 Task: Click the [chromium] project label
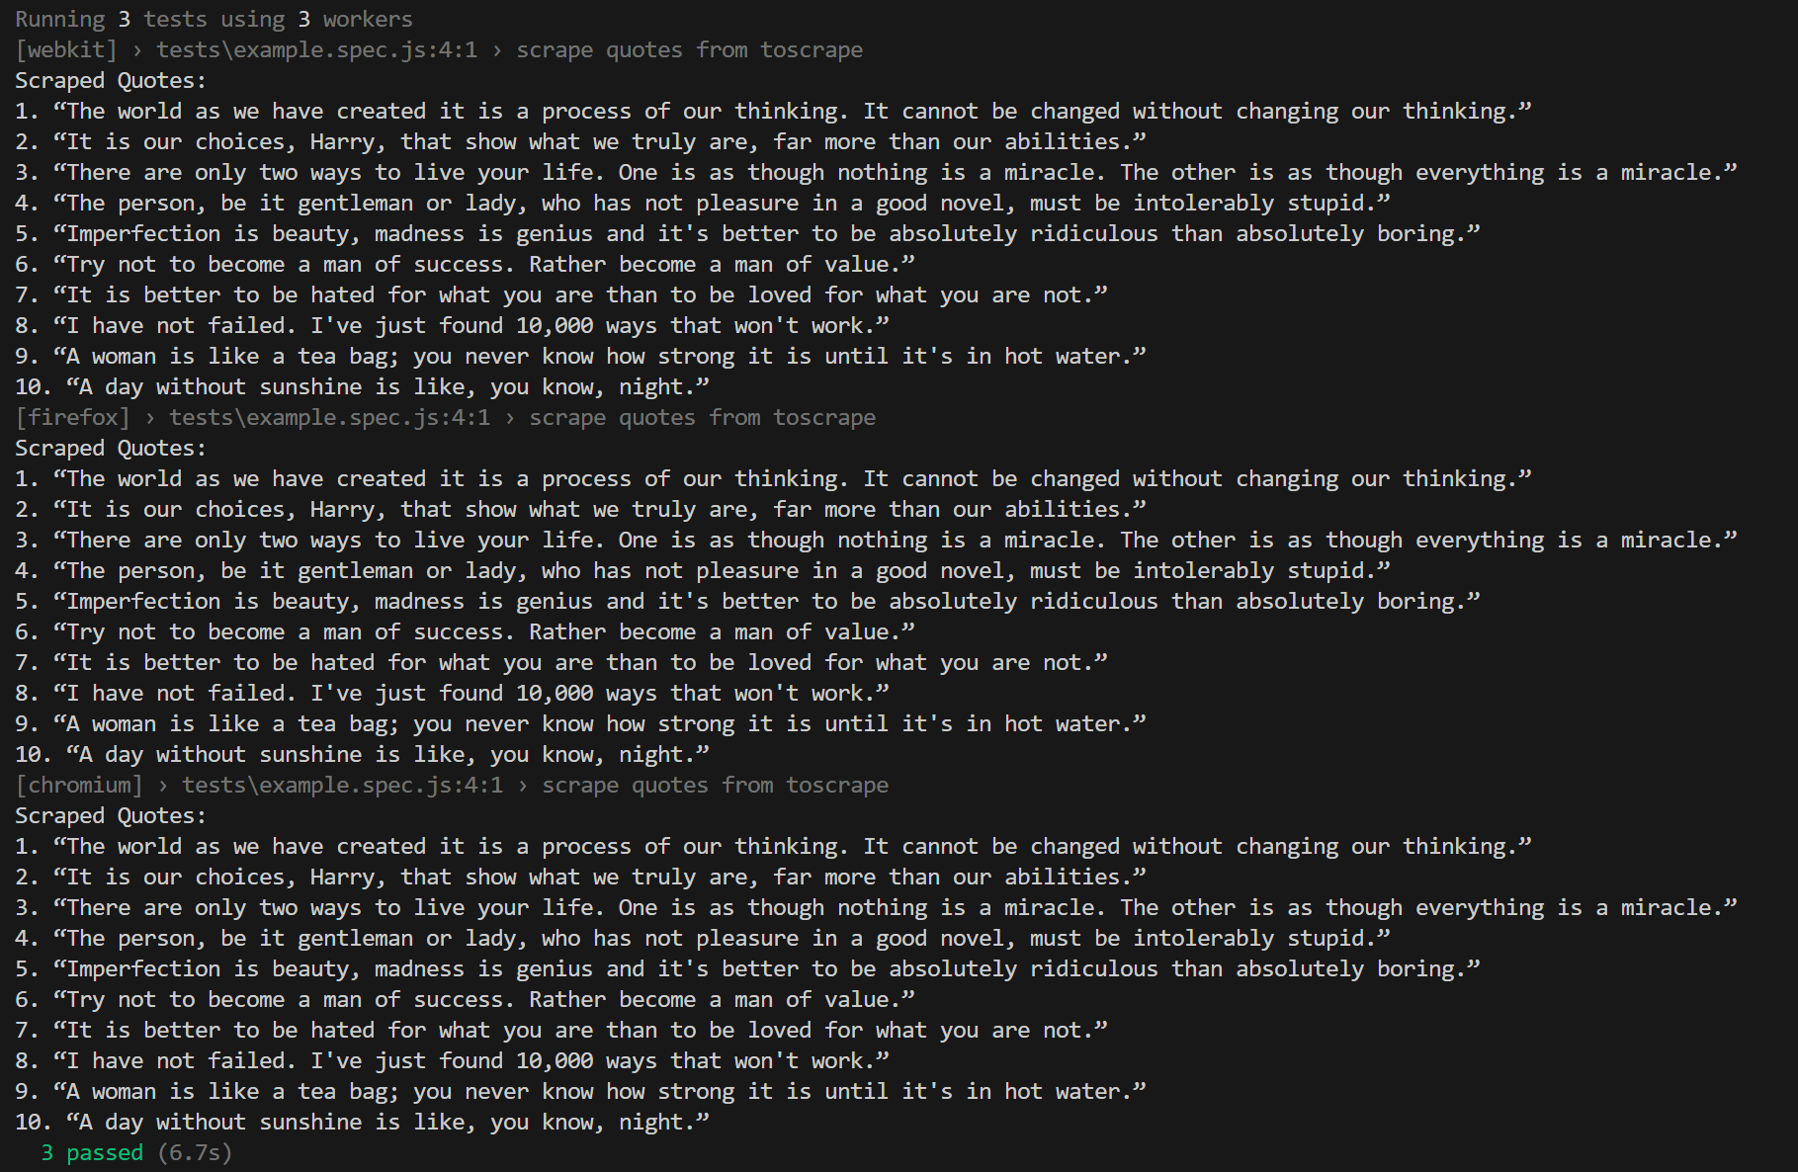point(79,786)
